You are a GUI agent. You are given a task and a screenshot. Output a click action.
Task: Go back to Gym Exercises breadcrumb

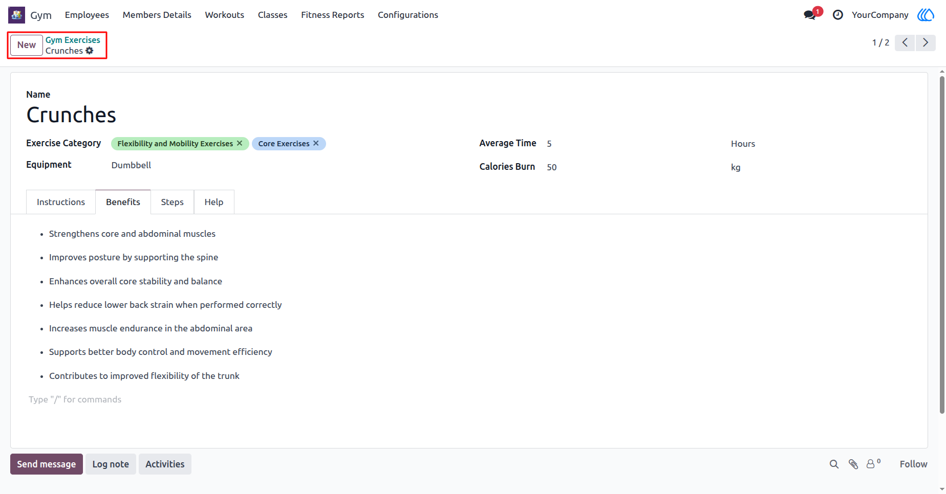pyautogui.click(x=73, y=40)
